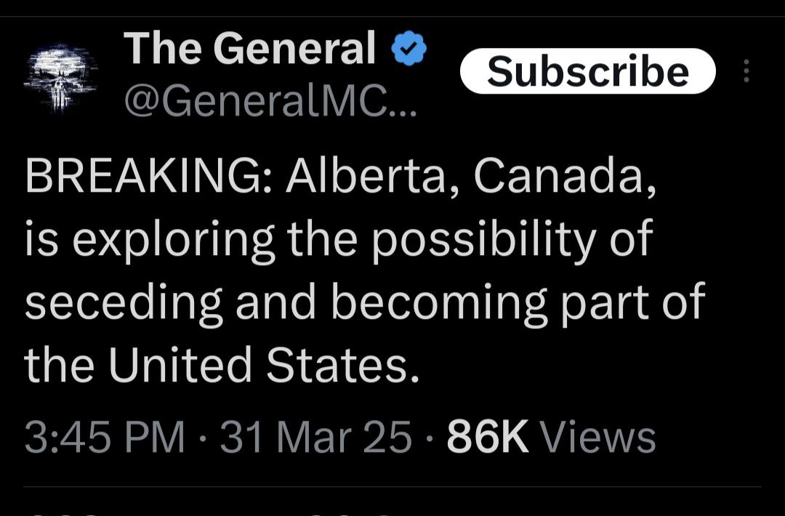Click the word "seceding" in the post
The image size is (785, 516).
tap(124, 302)
